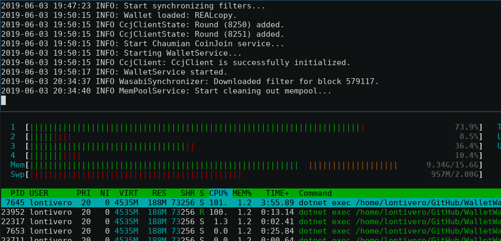Click the '100.' CPU% cell
This screenshot has height=241, width=501.
point(218,213)
